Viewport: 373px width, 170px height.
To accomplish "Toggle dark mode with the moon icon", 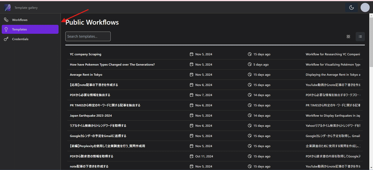I will point(352,8).
